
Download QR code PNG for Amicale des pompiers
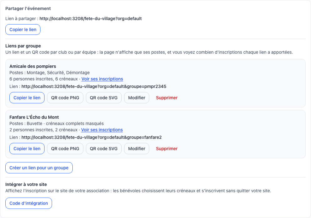(x=65, y=98)
